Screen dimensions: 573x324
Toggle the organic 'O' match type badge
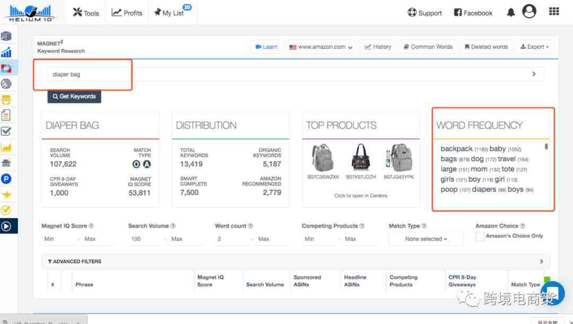pos(136,164)
